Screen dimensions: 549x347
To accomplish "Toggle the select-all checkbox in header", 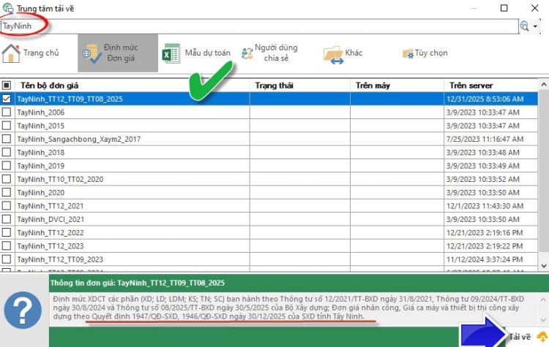I will coord(7,85).
